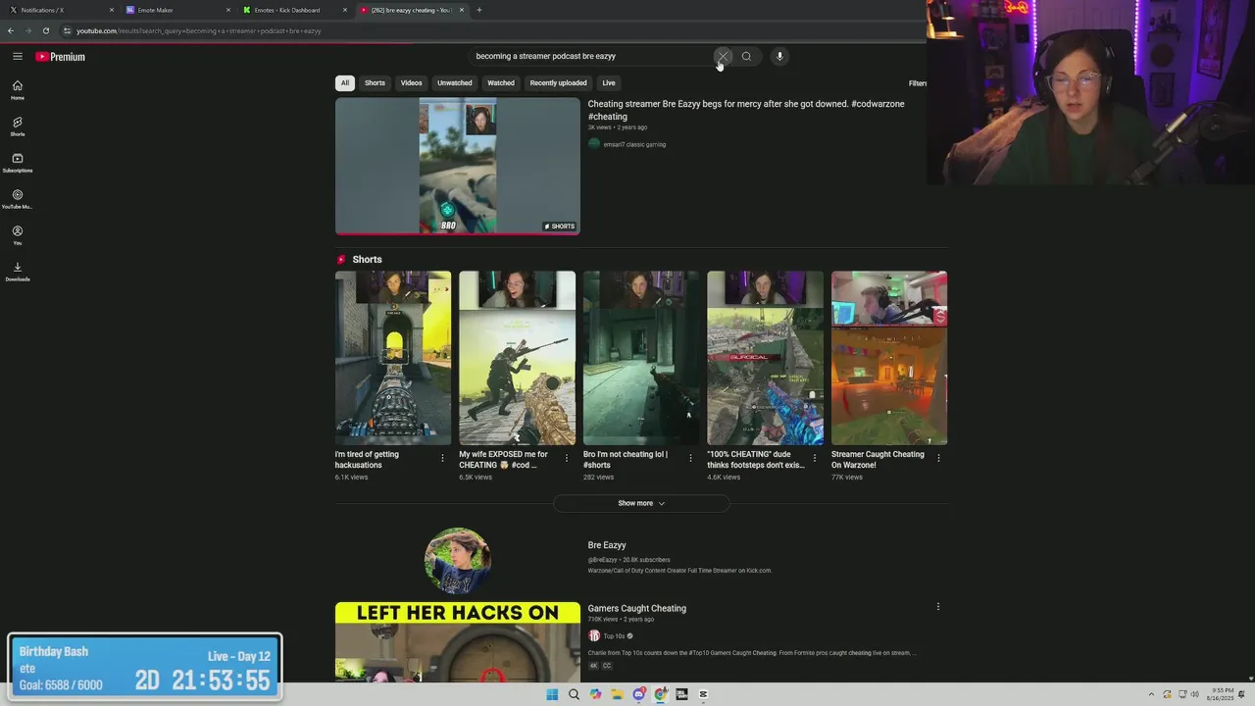Open the Top 10s channel link

point(614,636)
